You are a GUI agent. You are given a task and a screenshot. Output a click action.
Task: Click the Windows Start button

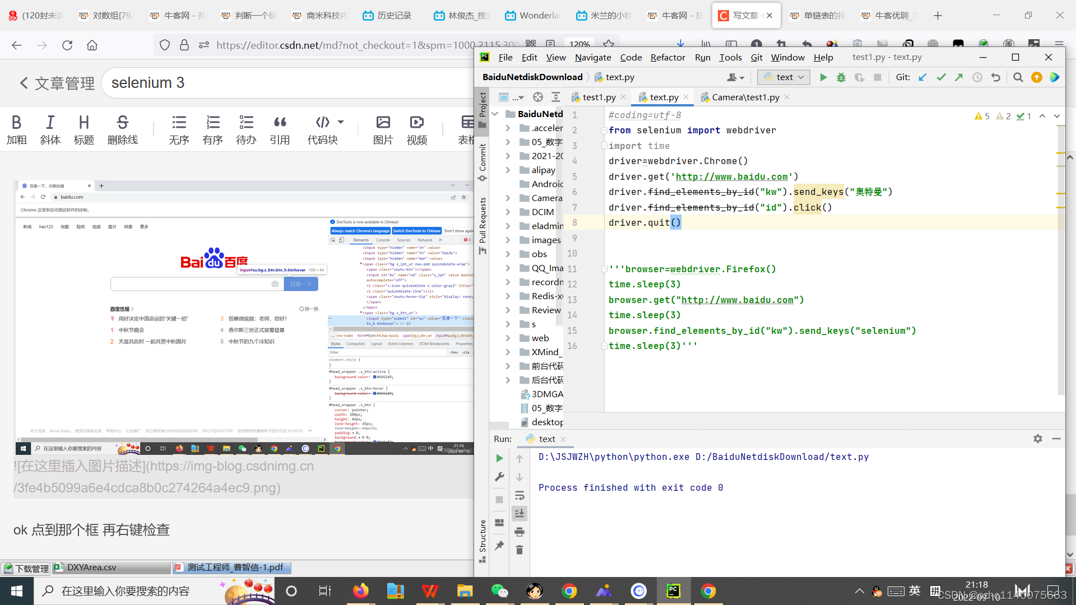tap(16, 591)
